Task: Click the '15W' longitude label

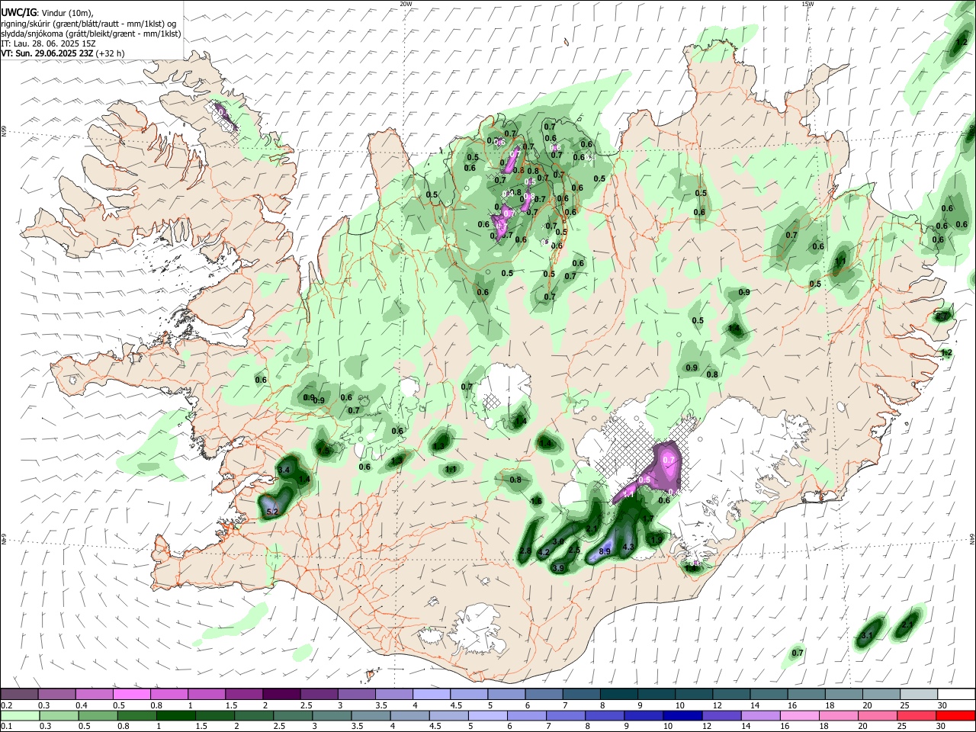Action: [x=807, y=4]
